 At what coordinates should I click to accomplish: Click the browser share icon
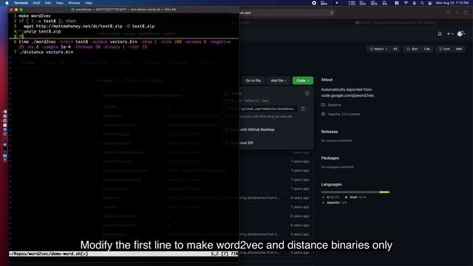point(449,13)
